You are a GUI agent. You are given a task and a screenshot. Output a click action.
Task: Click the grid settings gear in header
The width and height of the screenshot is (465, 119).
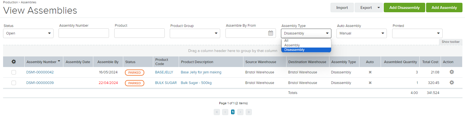tap(14, 62)
